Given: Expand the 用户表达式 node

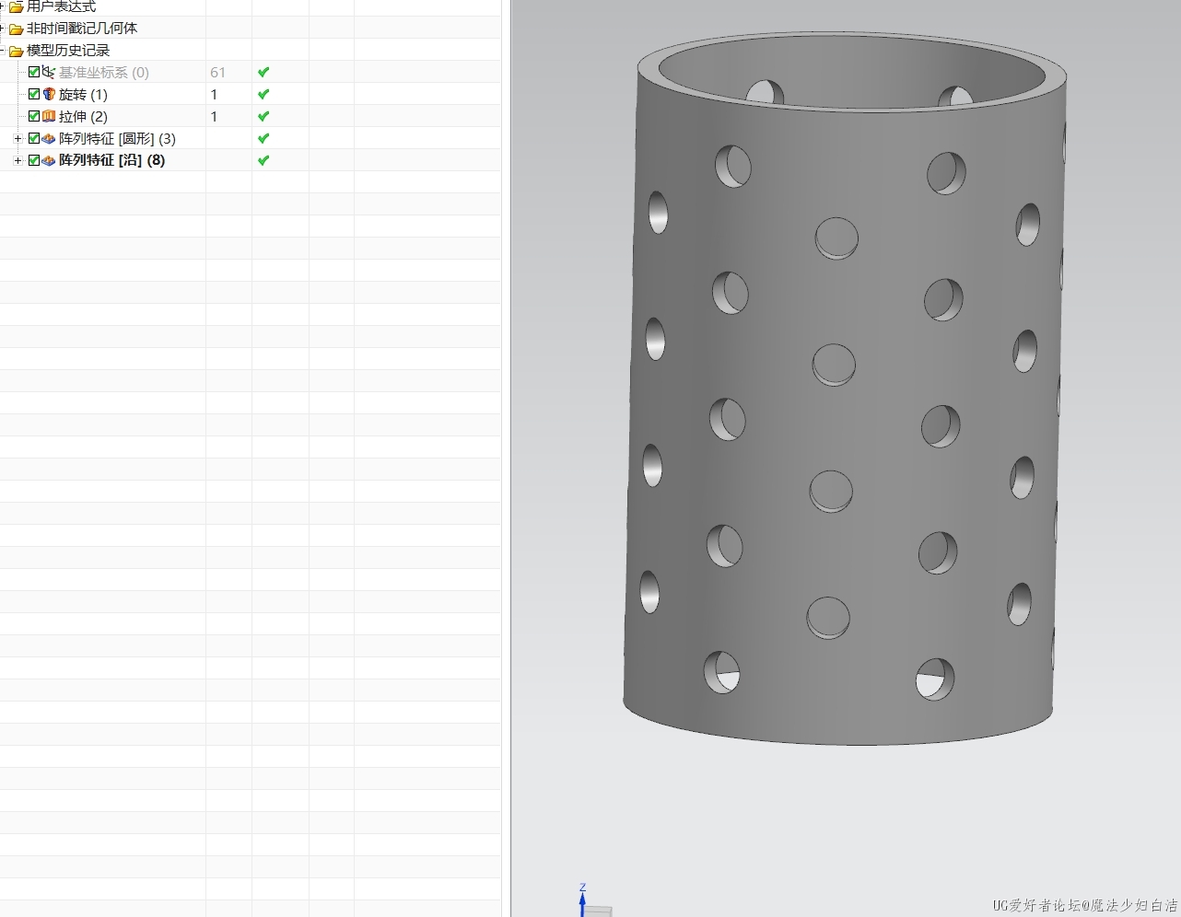Looking at the screenshot, I should (3, 6).
